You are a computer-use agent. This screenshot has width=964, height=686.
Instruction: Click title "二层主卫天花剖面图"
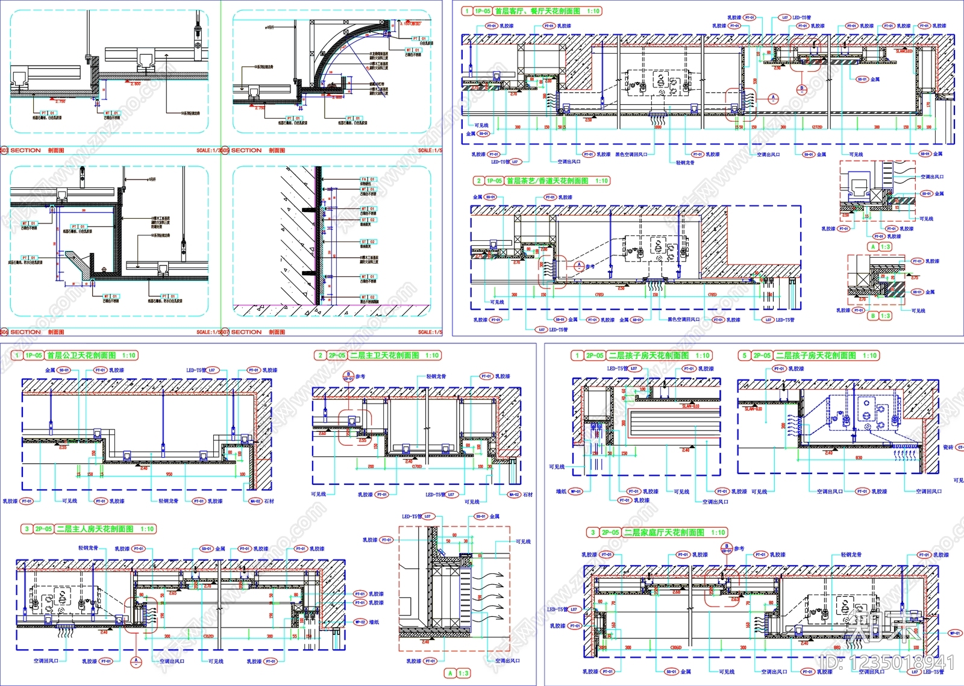pos(384,355)
